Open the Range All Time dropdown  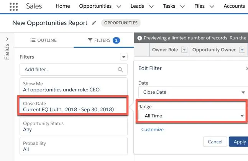coord(192,116)
